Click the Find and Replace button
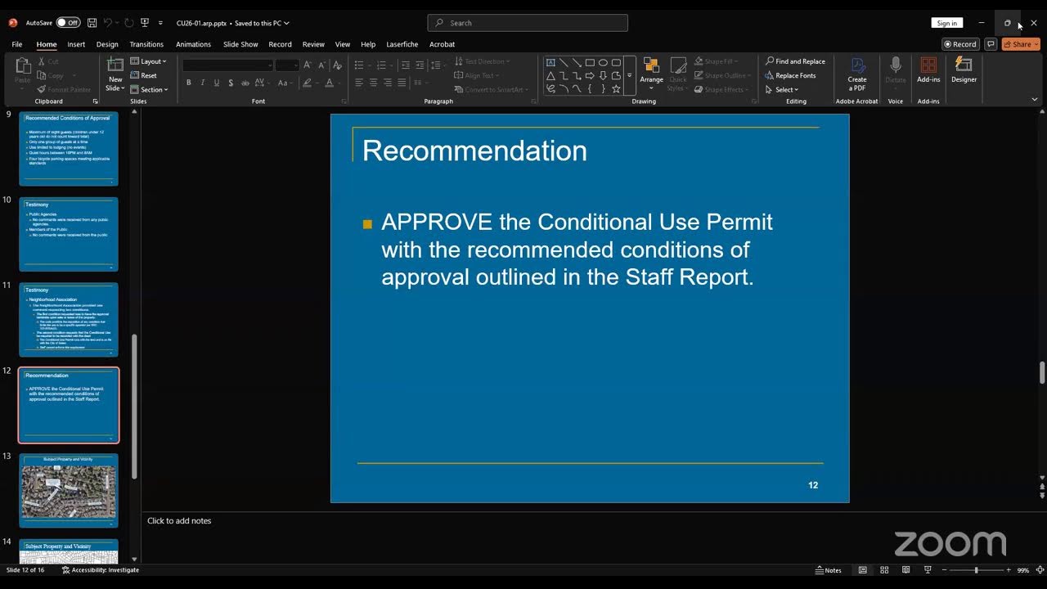This screenshot has height=589, width=1047. [x=795, y=61]
